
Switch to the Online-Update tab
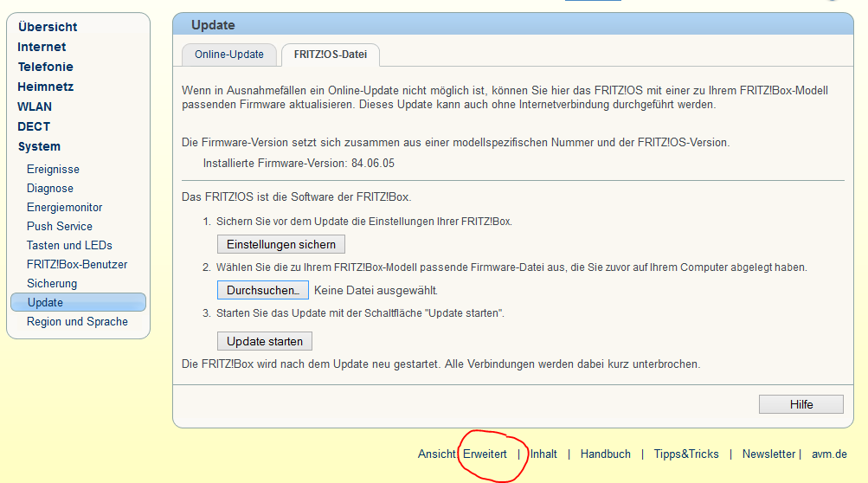coord(228,54)
